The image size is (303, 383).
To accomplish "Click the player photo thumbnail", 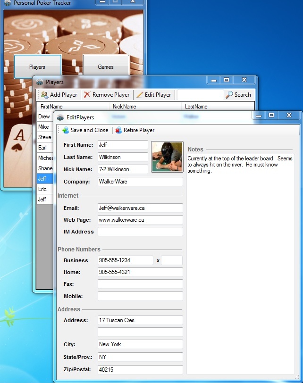I will (167, 157).
